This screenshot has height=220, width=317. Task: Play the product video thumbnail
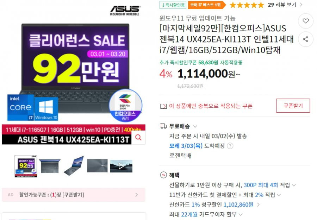tap(121, 166)
